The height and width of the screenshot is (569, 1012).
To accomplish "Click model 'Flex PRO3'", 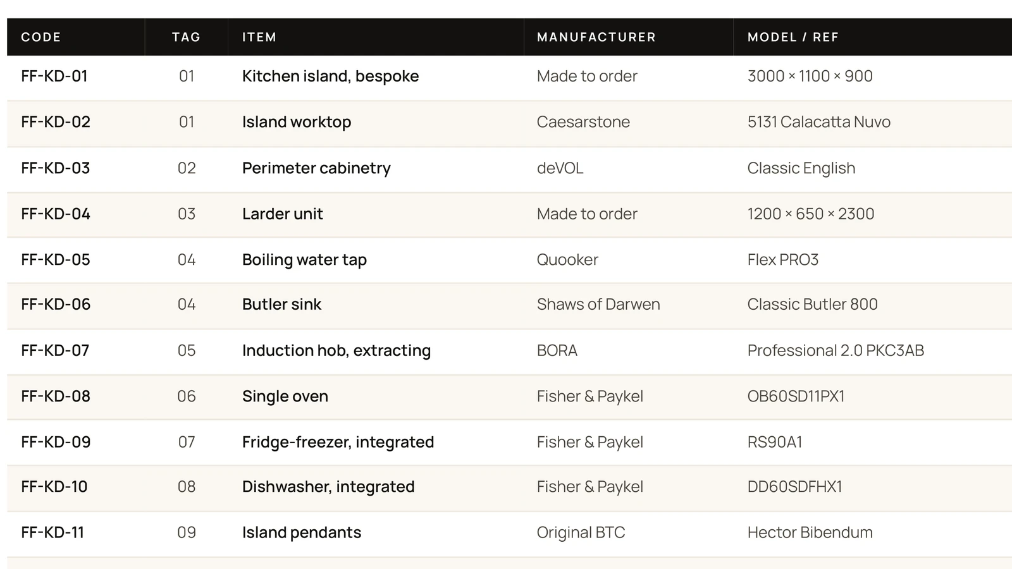I will point(783,260).
